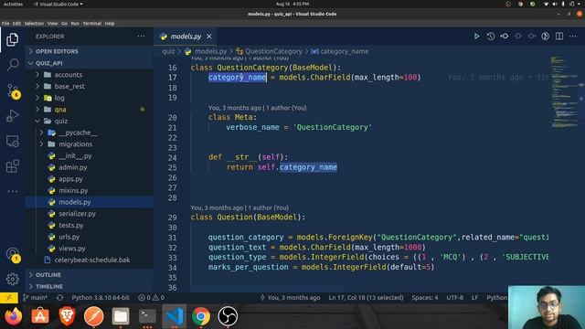
Task: Open the Terminal from the dock
Action: tap(147, 316)
